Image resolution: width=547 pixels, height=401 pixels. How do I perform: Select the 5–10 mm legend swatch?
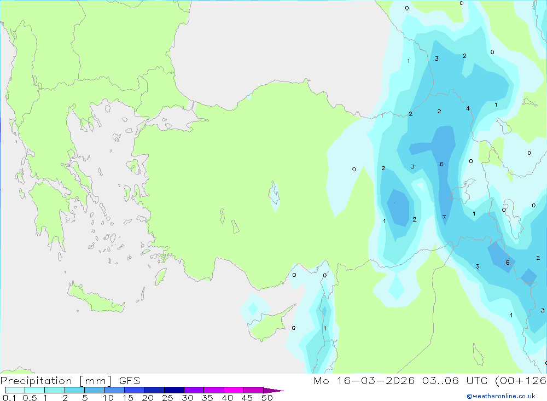[95, 390]
